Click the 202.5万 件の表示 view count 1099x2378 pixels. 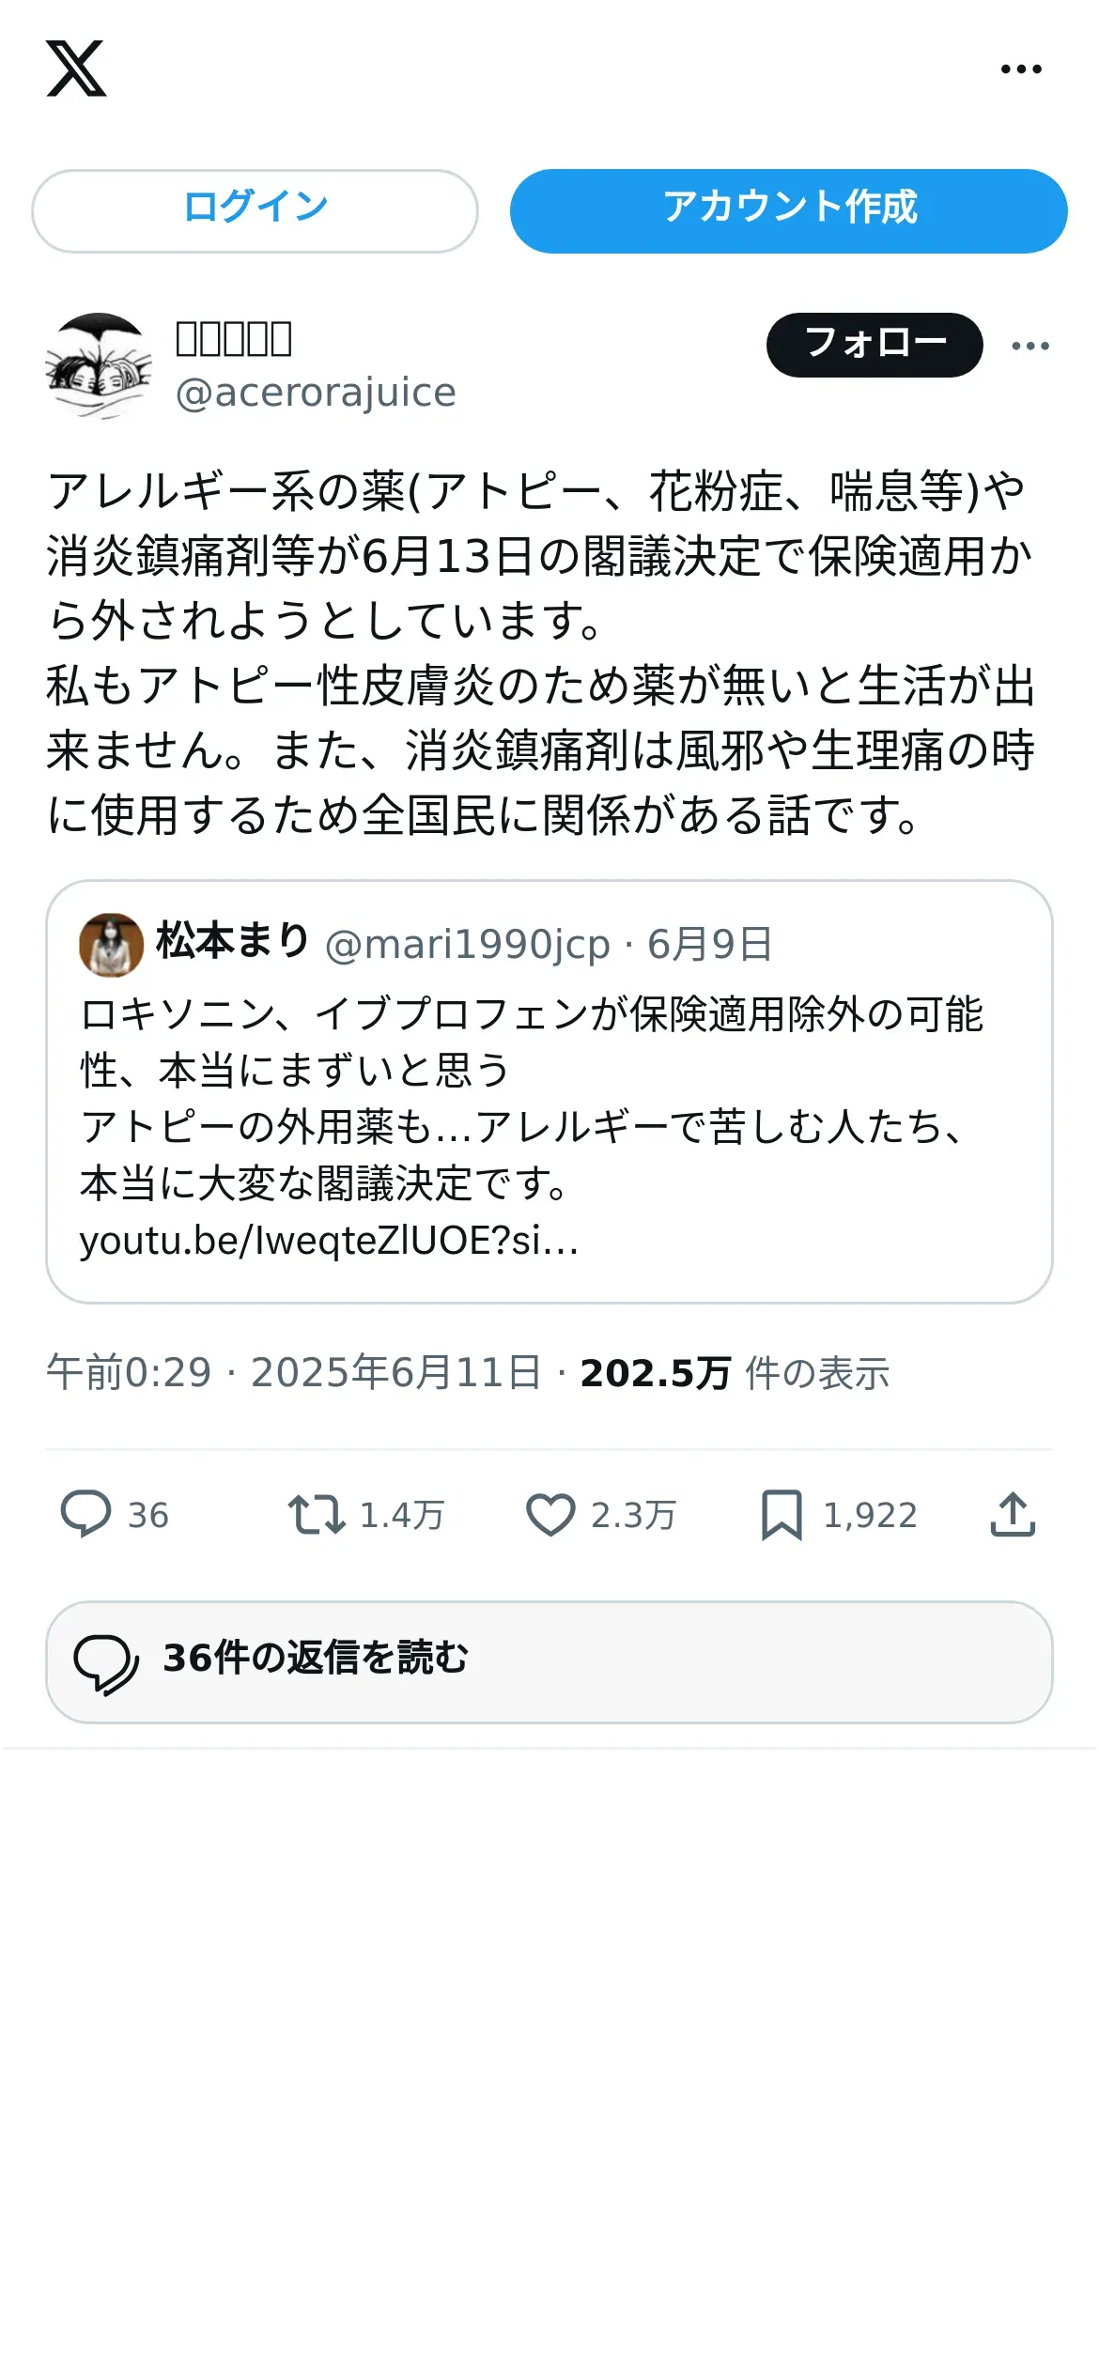[x=735, y=1373]
